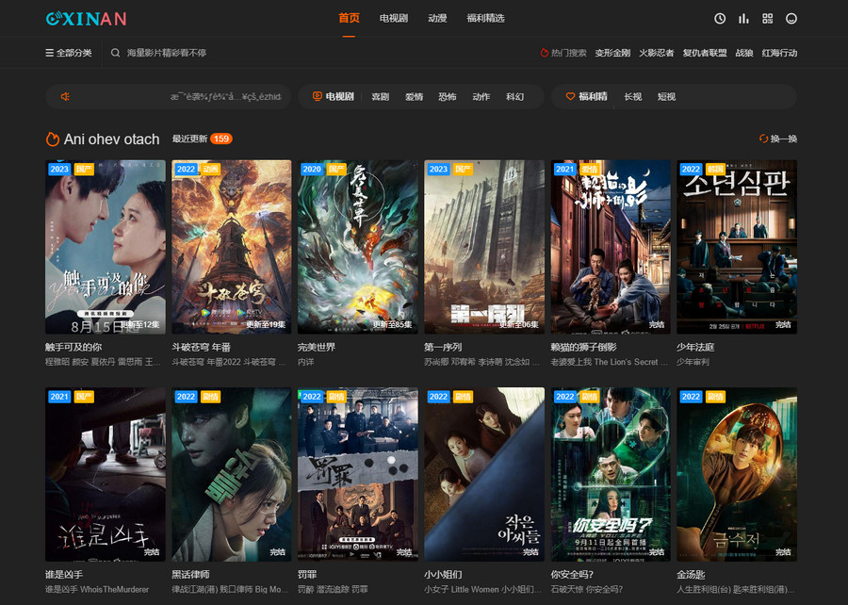The width and height of the screenshot is (848, 605).
Task: Select the 变形金刚 hot search link
Action: tap(612, 53)
